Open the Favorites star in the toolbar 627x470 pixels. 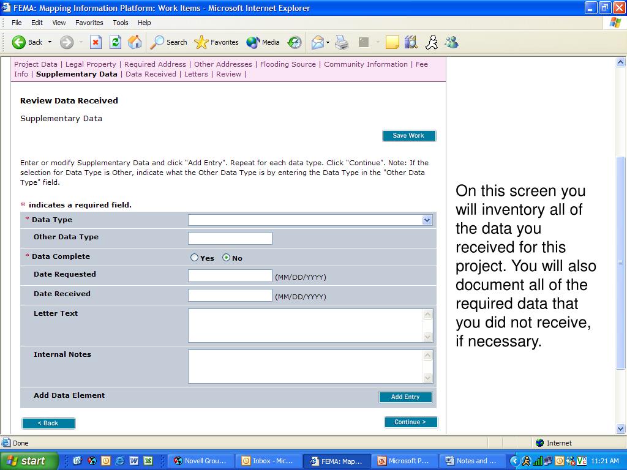click(x=216, y=42)
